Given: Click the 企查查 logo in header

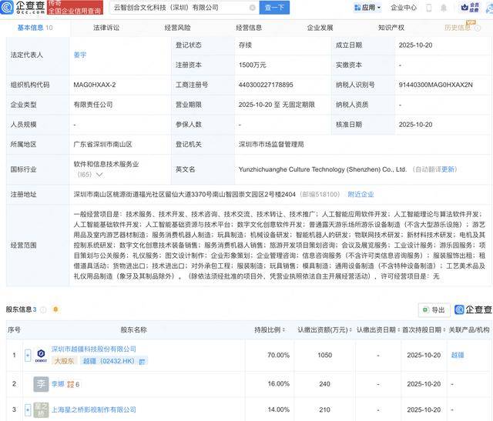Looking at the screenshot, I should (x=24, y=8).
